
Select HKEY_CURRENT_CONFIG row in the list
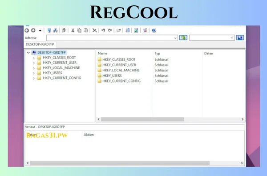[121, 81]
